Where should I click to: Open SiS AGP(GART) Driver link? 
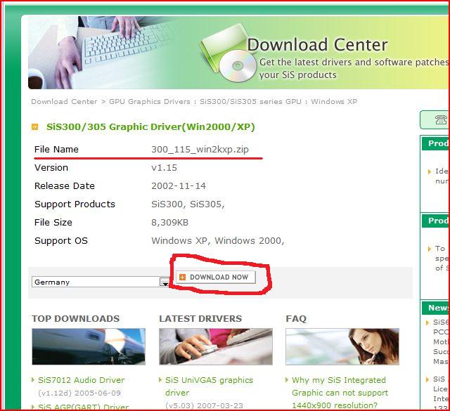click(83, 407)
